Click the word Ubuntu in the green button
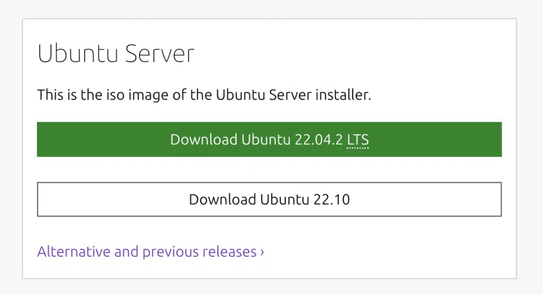 click(266, 140)
